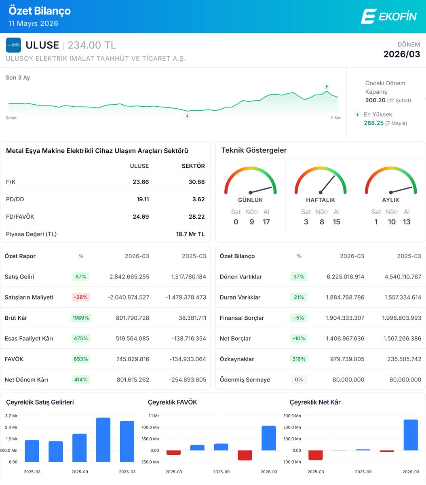
Task: Click Dönen Varlıklar value 6.225.018.914
Action: tap(346, 277)
